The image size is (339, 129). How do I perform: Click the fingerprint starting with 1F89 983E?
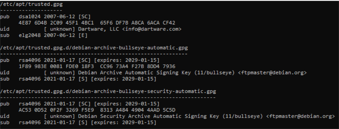(x=97, y=67)
